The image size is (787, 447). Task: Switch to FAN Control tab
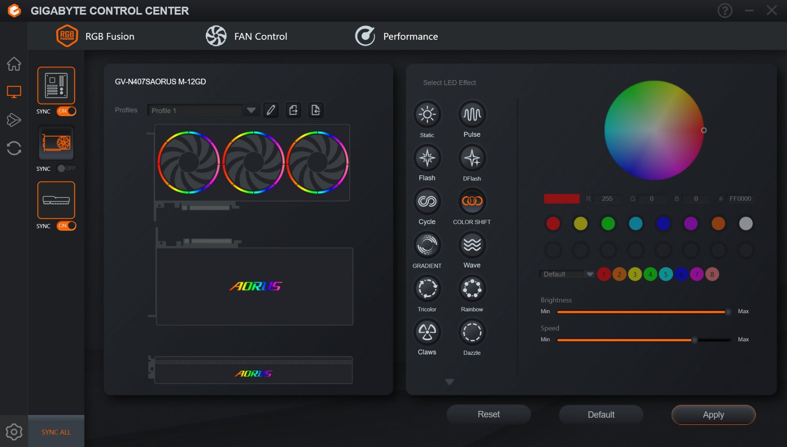(246, 36)
